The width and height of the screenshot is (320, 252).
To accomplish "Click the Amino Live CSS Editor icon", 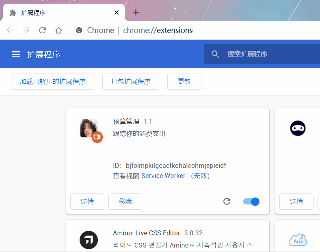I will coord(89,240).
